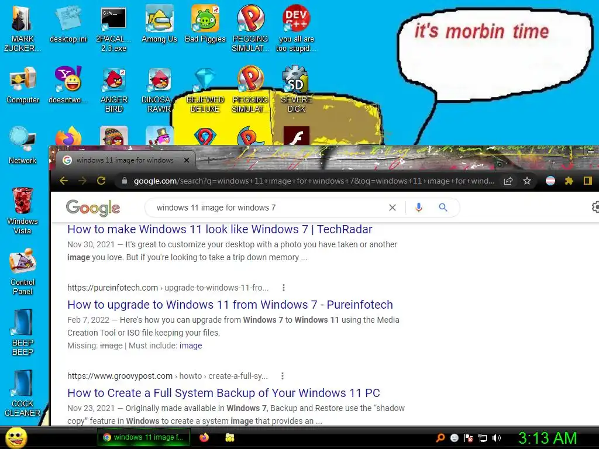This screenshot has height=449, width=599.
Task: Open the network connection tray icon
Action: [x=483, y=438]
